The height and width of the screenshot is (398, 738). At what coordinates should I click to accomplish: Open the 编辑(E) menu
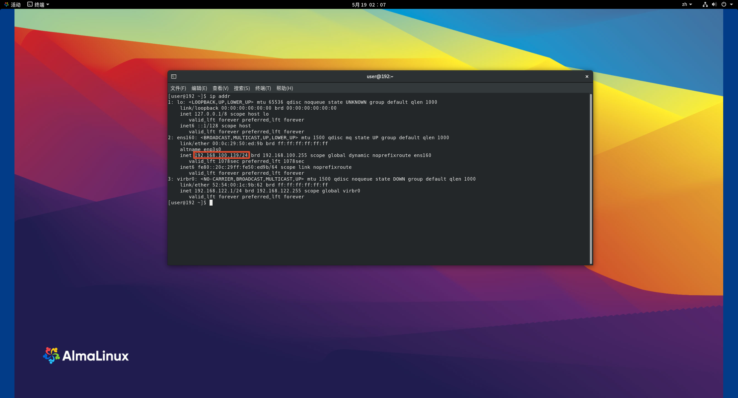(x=199, y=88)
